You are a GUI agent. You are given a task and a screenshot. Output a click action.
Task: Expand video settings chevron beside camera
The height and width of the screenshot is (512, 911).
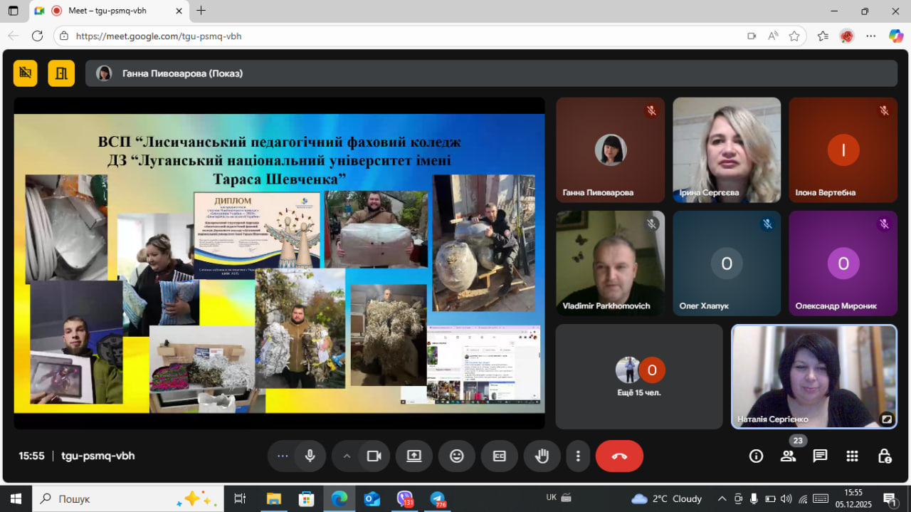[x=347, y=456]
